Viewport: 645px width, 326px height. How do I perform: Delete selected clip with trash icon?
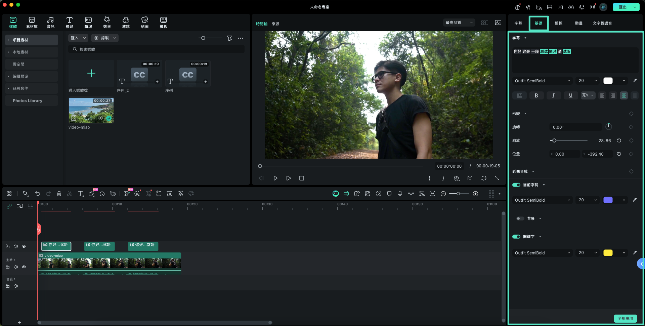pos(59,194)
